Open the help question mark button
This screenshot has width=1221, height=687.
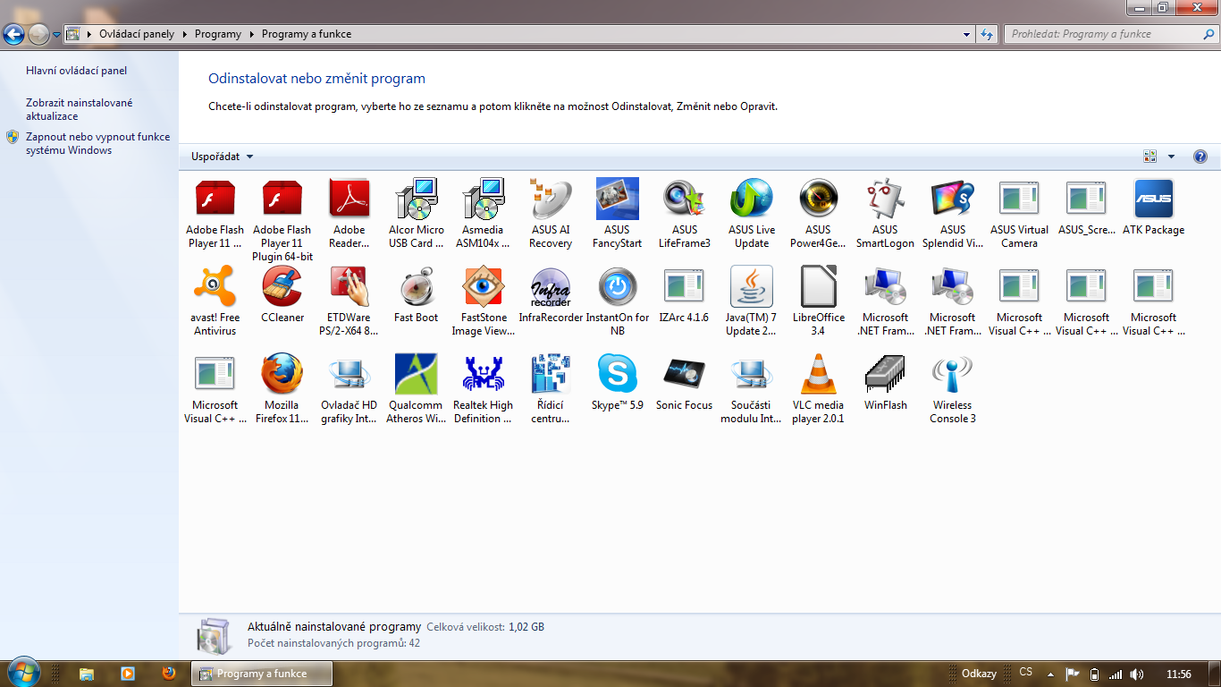1200,157
